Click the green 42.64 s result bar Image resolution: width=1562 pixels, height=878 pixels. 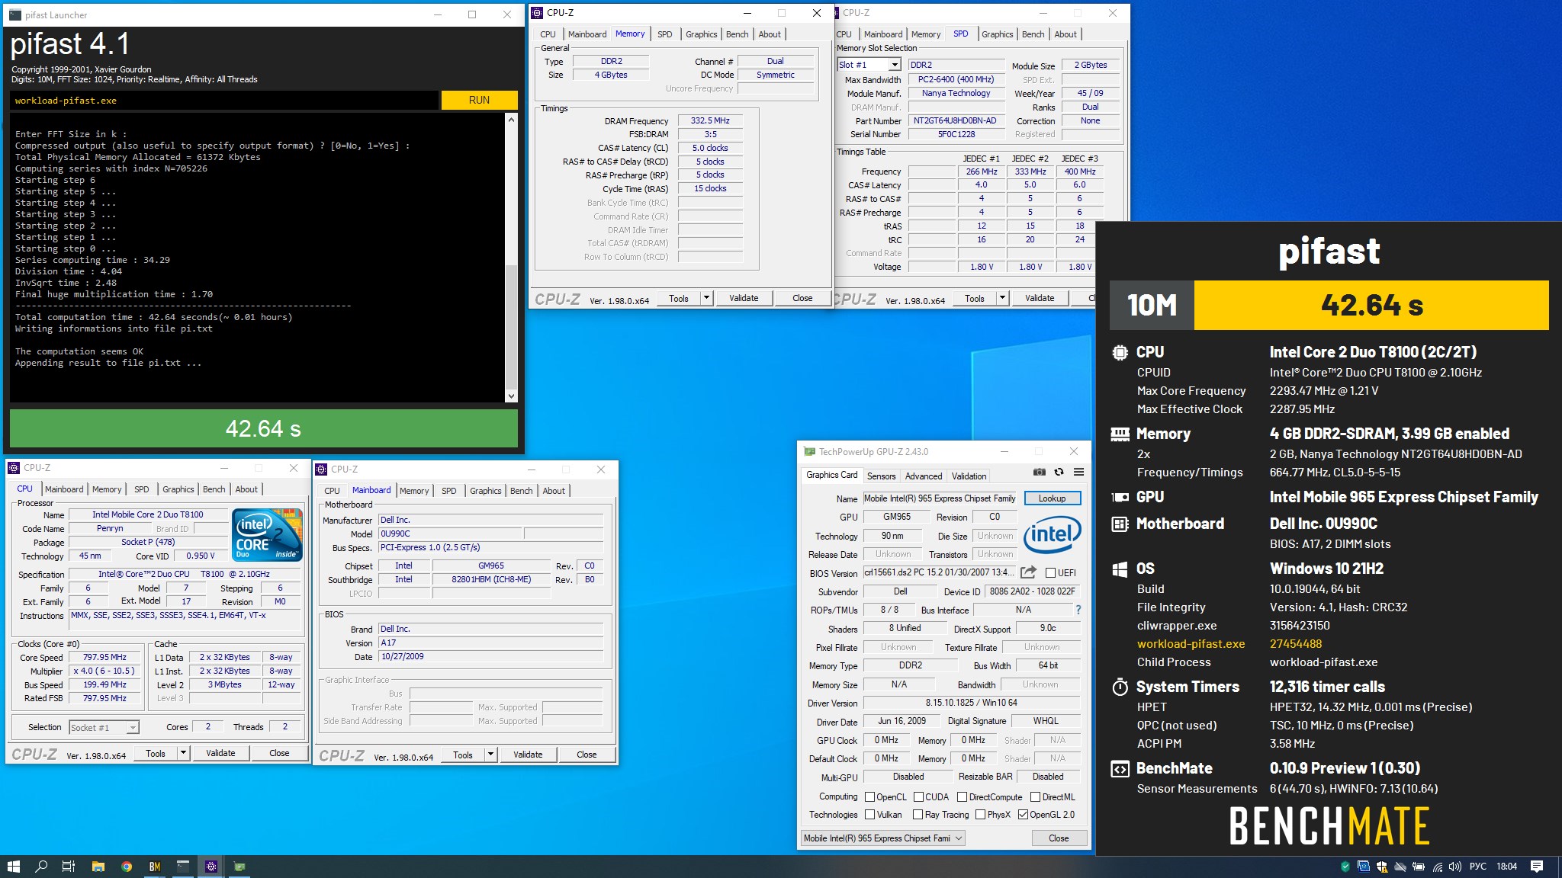[x=264, y=428]
